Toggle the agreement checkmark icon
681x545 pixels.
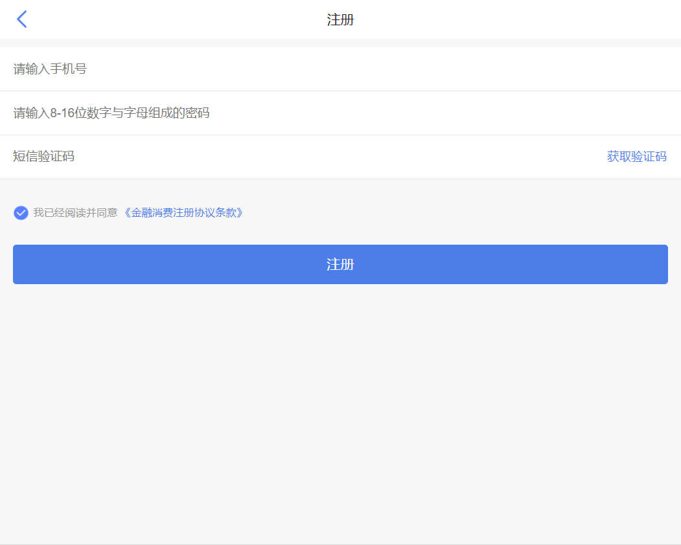21,213
